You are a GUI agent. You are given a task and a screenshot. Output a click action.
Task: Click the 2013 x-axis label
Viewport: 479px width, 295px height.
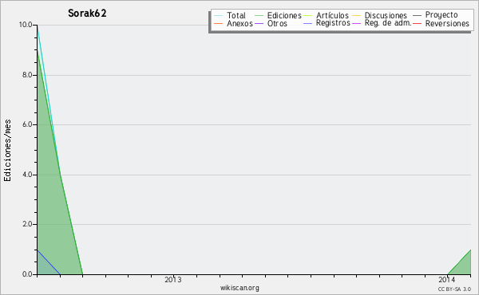tap(173, 280)
